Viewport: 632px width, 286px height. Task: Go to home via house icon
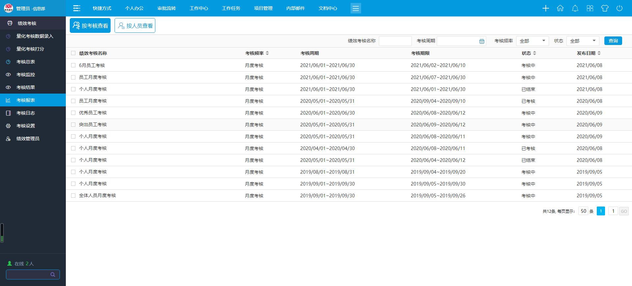coord(560,8)
